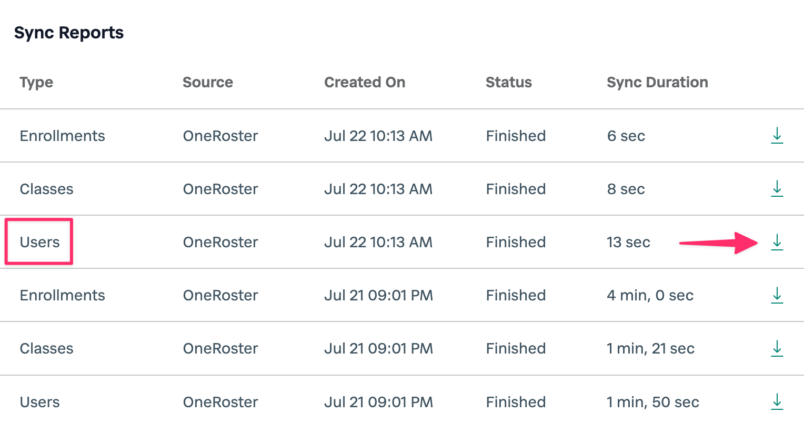The width and height of the screenshot is (804, 423).
Task: Click Classes type in the Jul 22 row
Action: click(46, 189)
